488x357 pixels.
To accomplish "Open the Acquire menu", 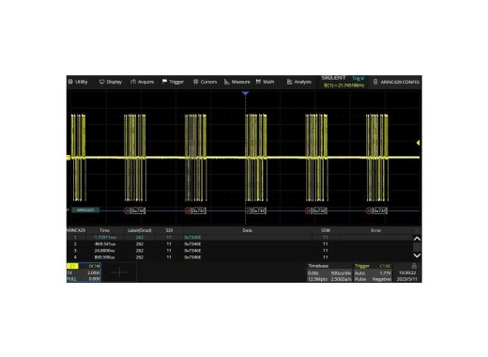I will (x=142, y=82).
